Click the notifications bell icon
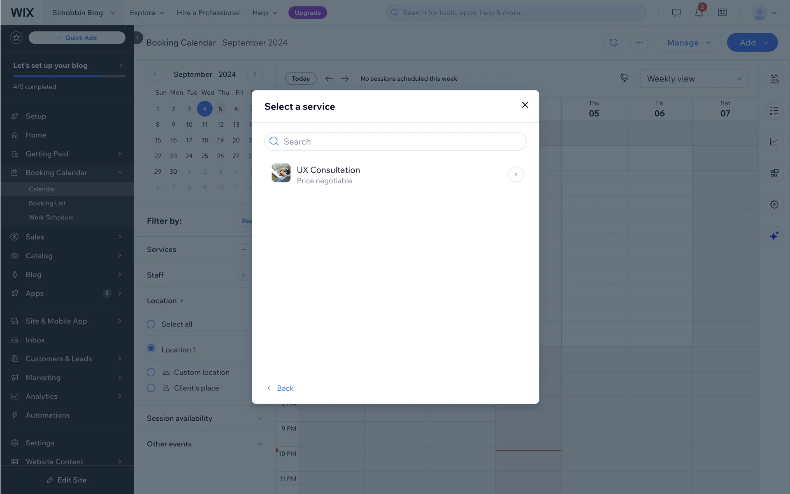This screenshot has width=790, height=494. (699, 13)
